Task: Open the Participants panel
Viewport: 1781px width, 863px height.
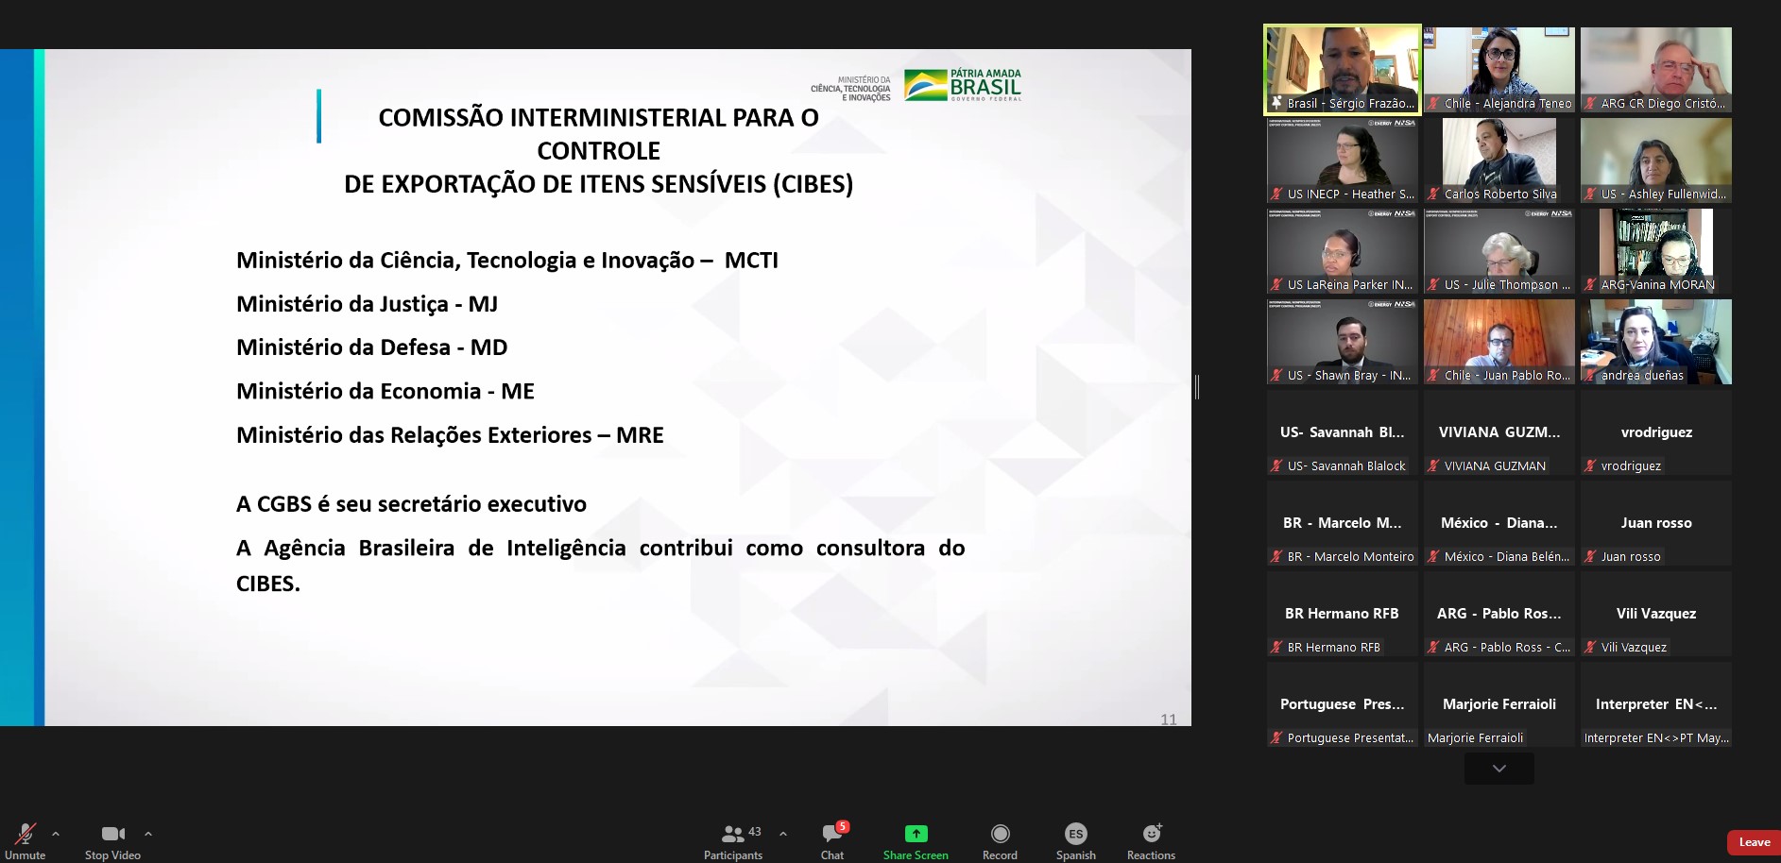Action: click(733, 838)
